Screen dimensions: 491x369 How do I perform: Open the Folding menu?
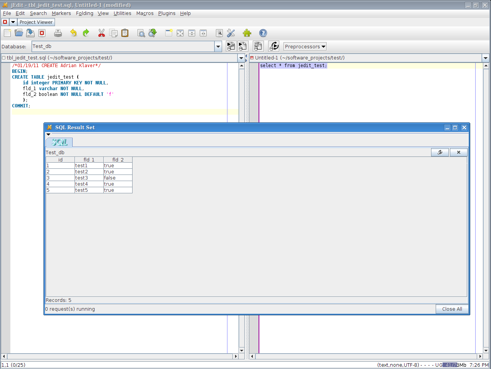point(85,13)
